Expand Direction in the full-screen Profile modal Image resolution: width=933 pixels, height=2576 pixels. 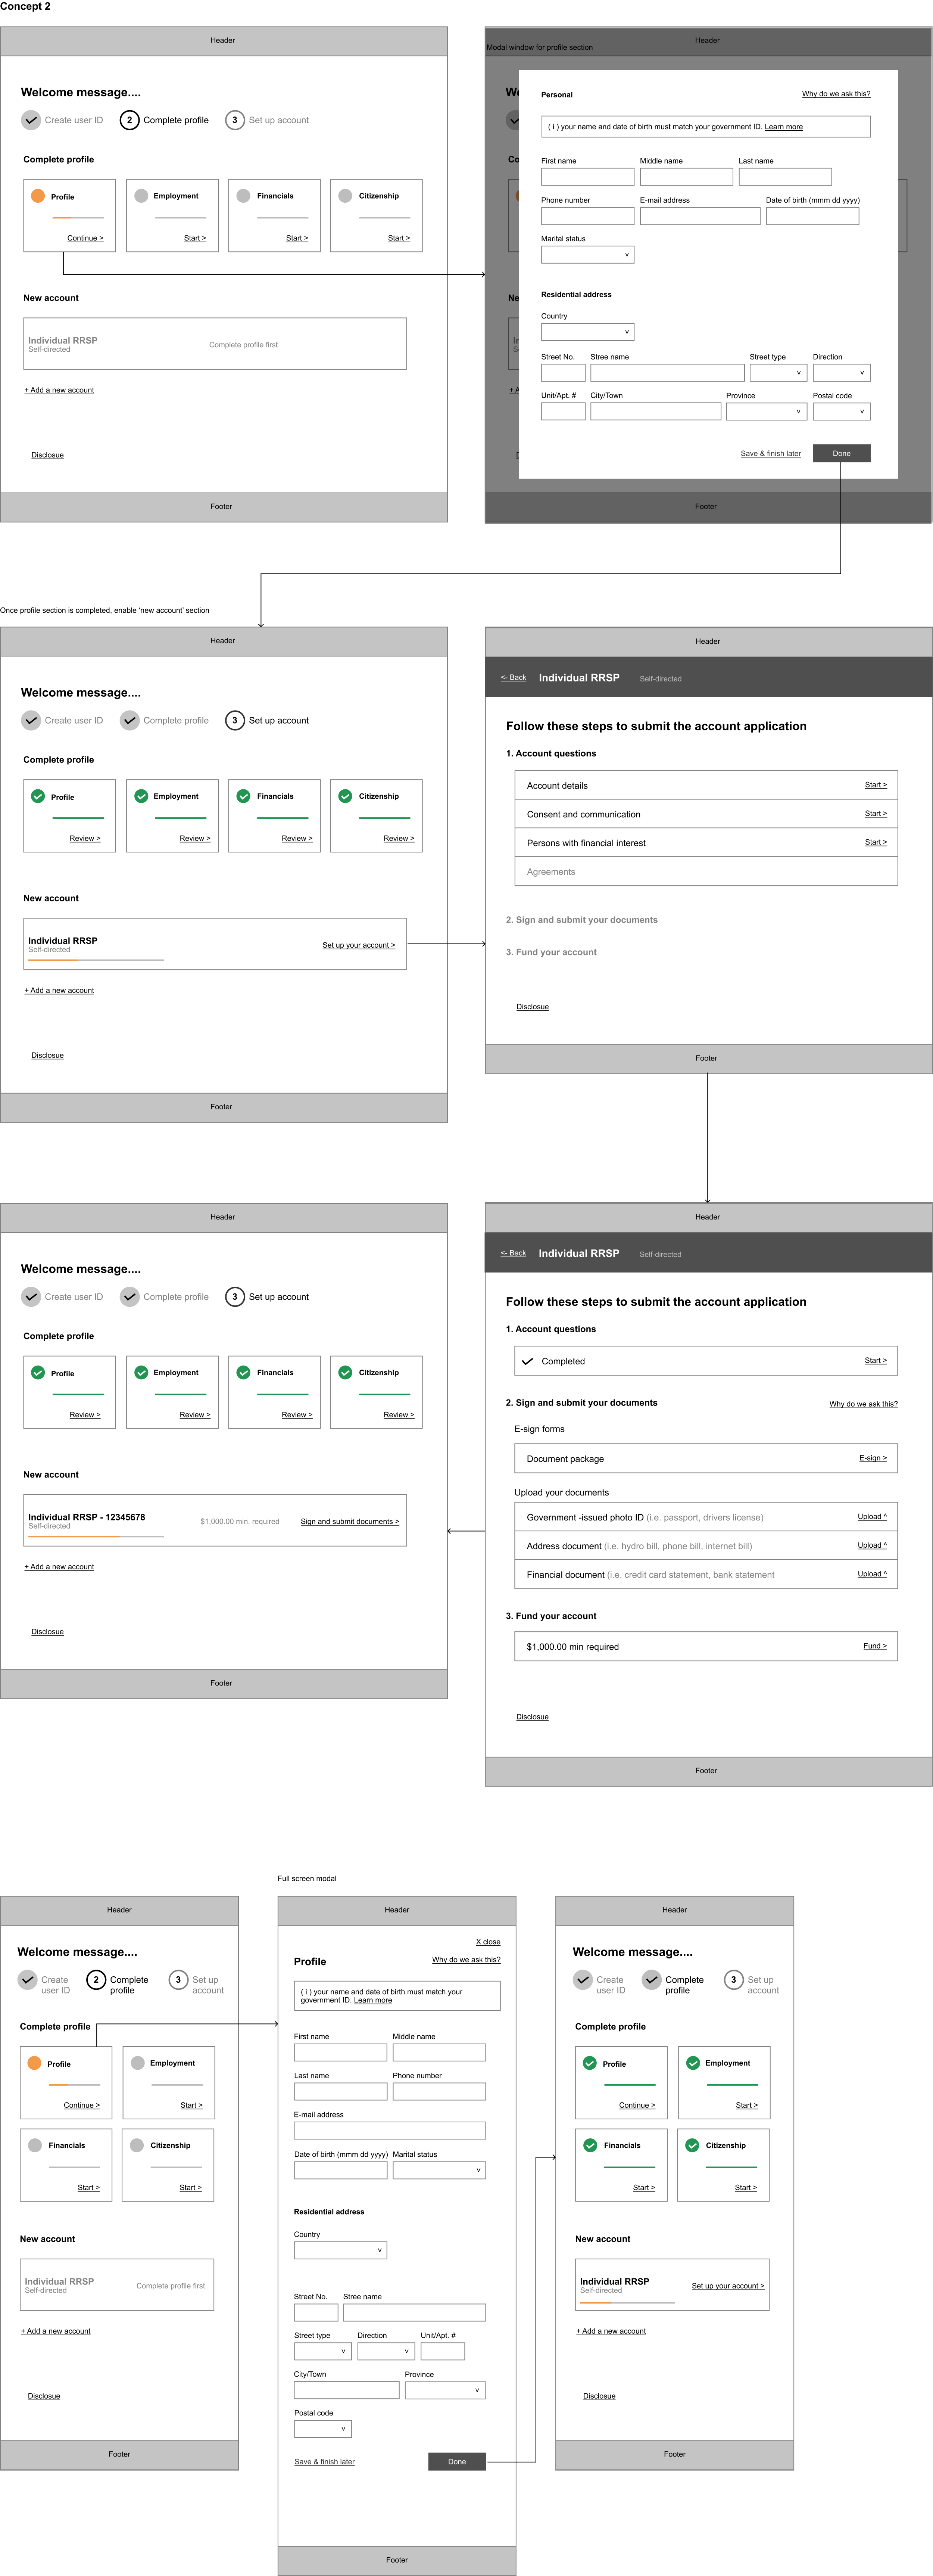386,2351
